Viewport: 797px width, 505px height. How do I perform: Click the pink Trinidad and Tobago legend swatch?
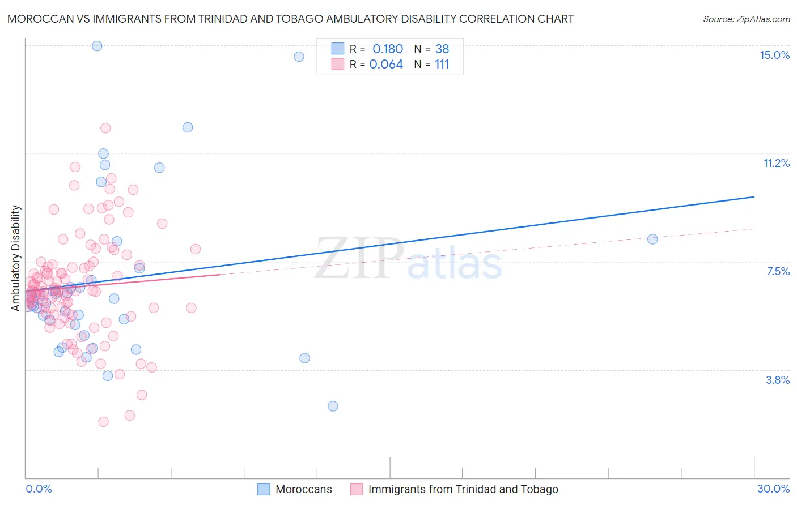pos(356,489)
